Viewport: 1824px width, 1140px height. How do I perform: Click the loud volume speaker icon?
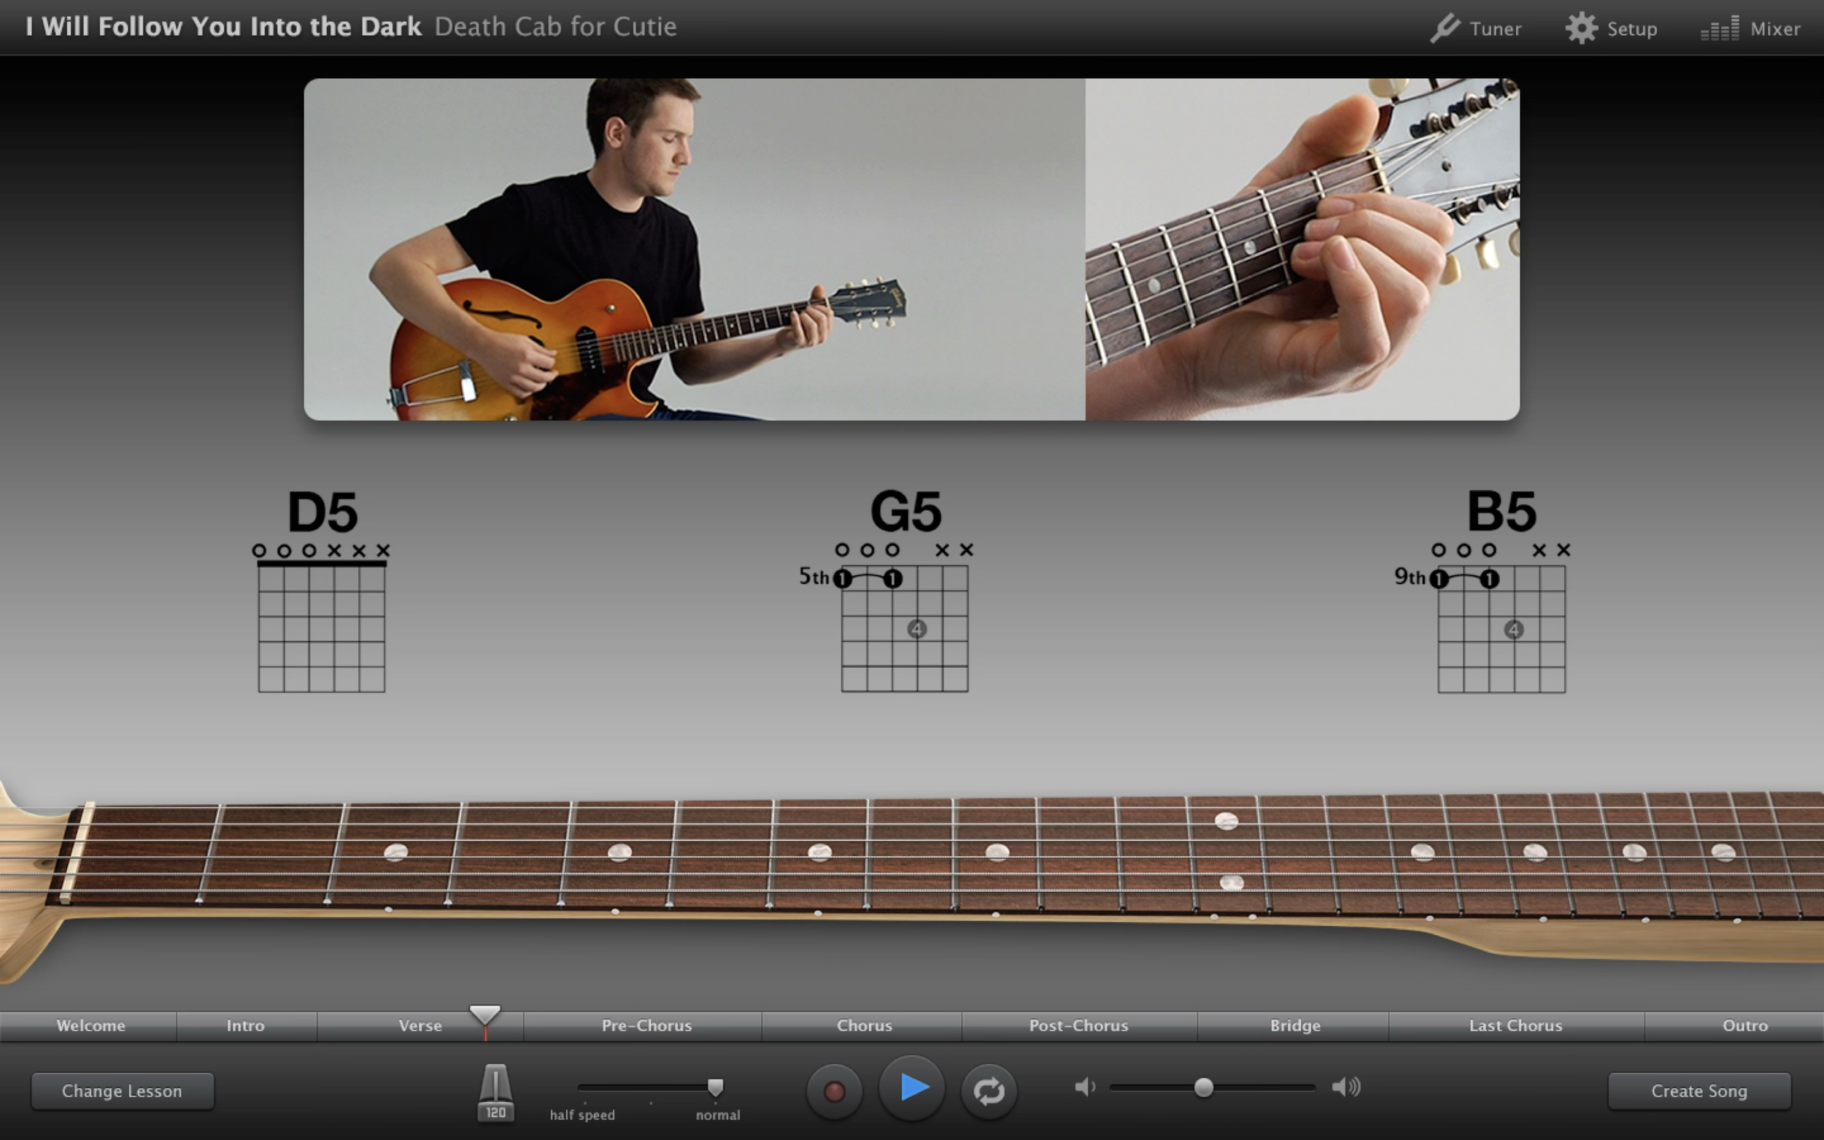(1346, 1087)
